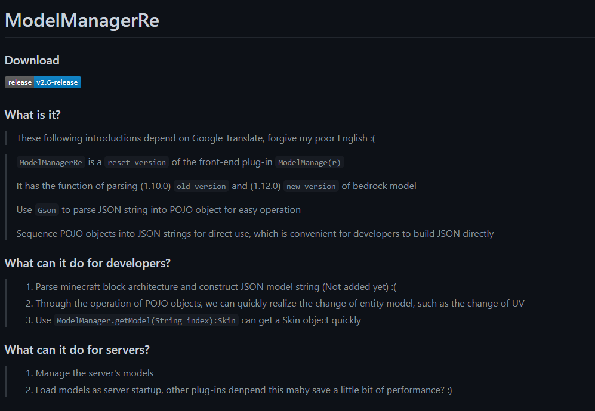
Task: Click the "new version" code label
Action: pos(311,186)
